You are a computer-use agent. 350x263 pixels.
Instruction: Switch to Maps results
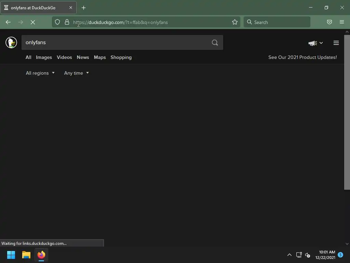[100, 57]
